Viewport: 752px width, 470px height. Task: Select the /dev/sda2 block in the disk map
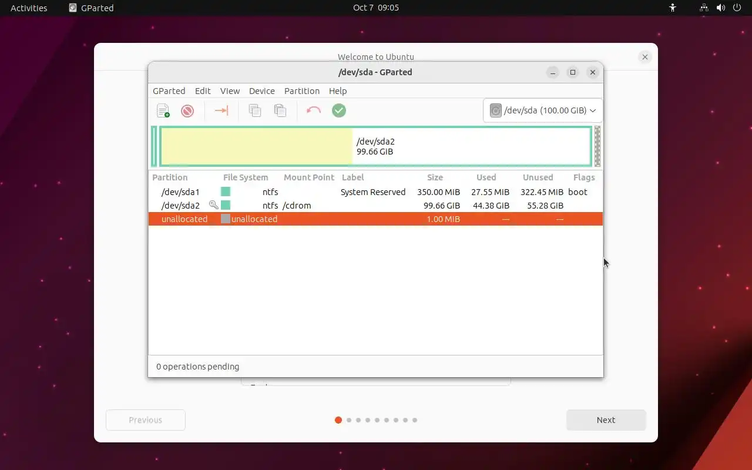pos(375,146)
